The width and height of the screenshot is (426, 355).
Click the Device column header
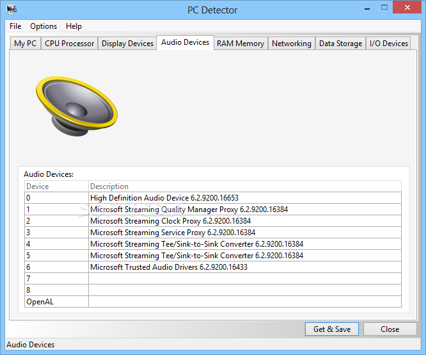pyautogui.click(x=56, y=186)
